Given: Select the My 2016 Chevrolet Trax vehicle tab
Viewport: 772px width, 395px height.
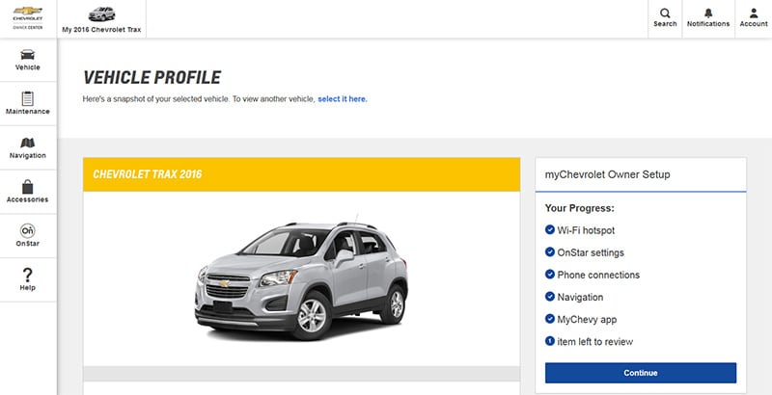Looking at the screenshot, I should 101,19.
